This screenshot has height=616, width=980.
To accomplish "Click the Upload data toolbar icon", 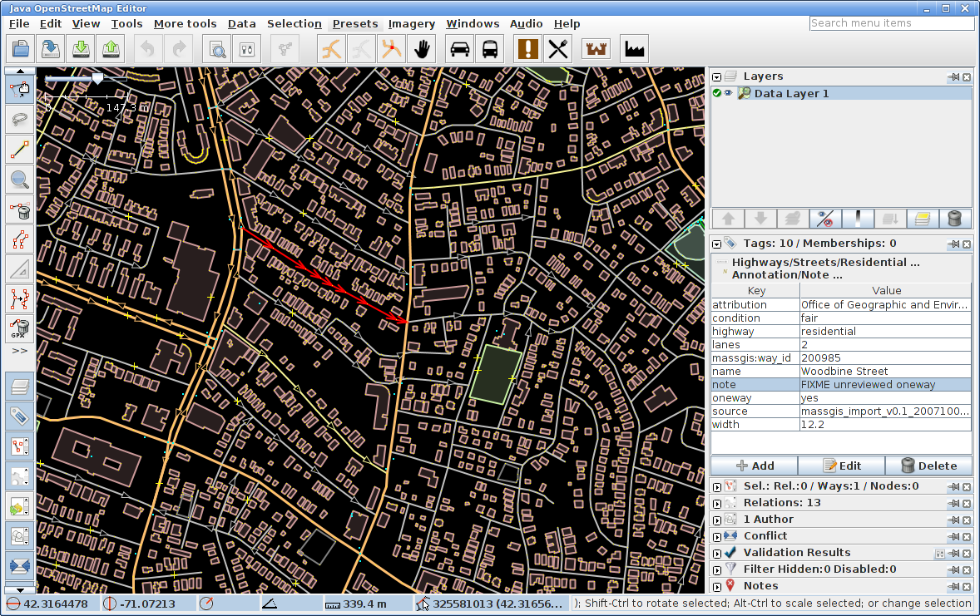I will (x=111, y=49).
